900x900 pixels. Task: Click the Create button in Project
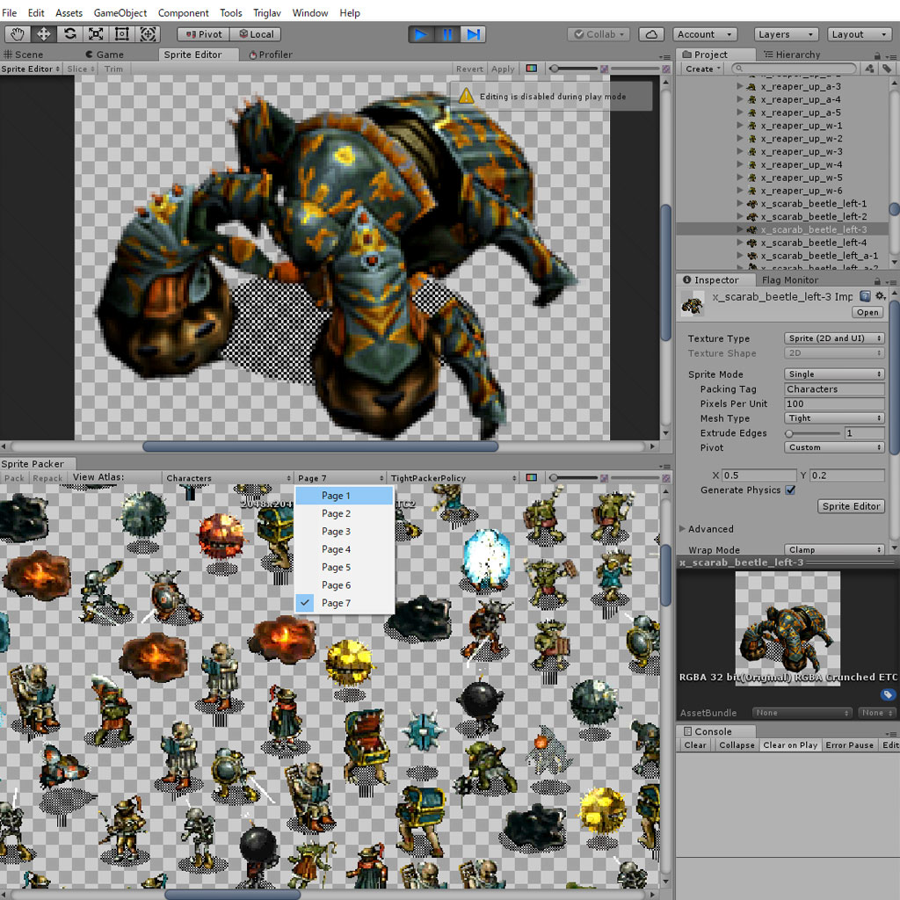702,69
